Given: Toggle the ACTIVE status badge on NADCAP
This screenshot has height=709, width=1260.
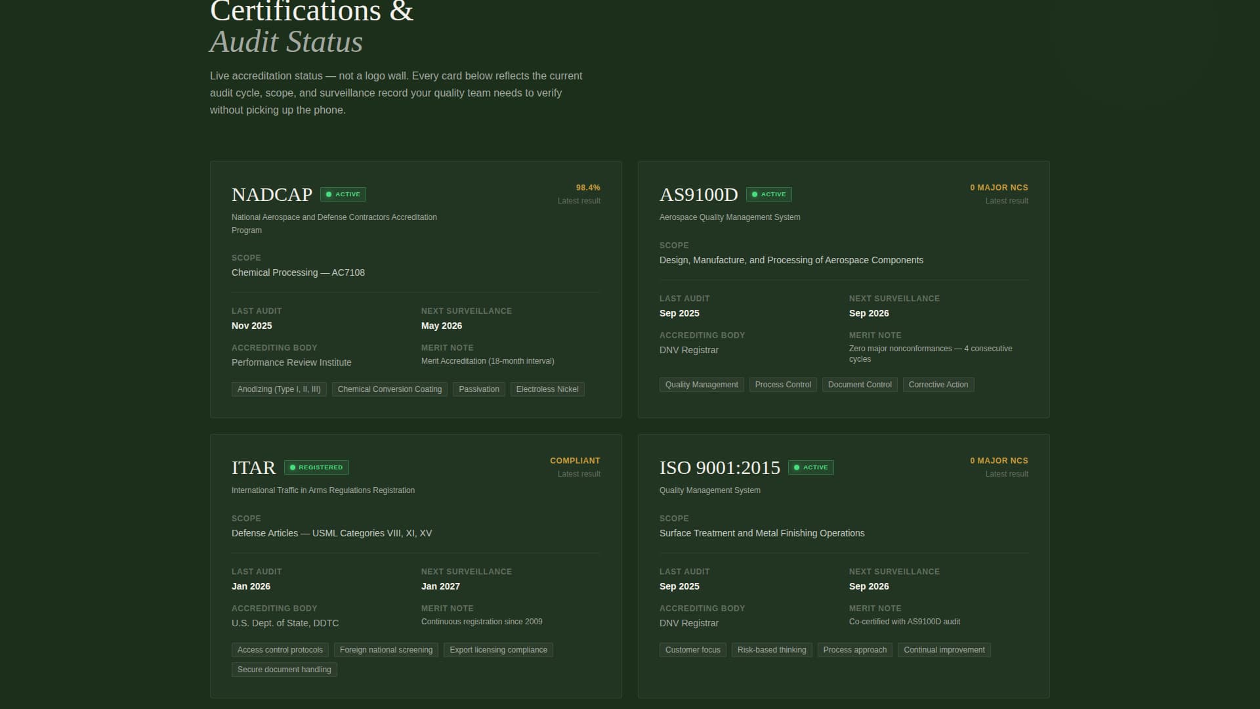Looking at the screenshot, I should point(345,194).
